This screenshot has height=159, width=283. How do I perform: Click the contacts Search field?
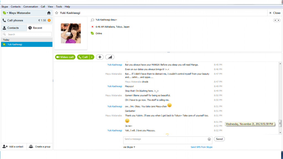27,34
